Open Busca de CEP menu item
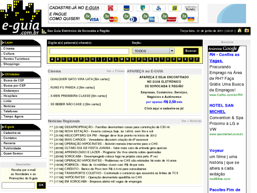257x193 pixels. point(21,80)
